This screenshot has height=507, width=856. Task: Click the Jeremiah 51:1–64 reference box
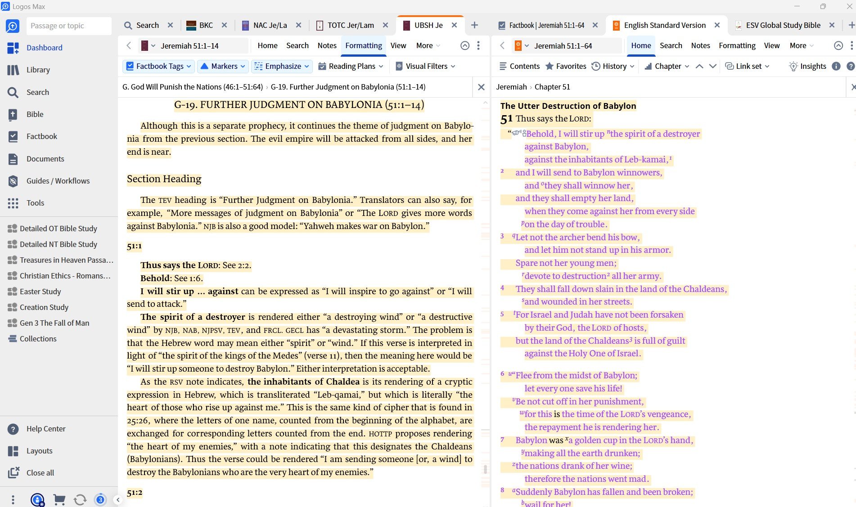(576, 45)
